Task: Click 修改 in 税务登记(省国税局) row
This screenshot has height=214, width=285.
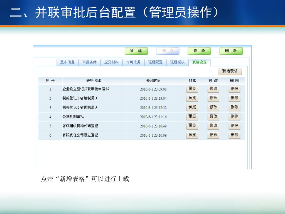Action: [213, 107]
